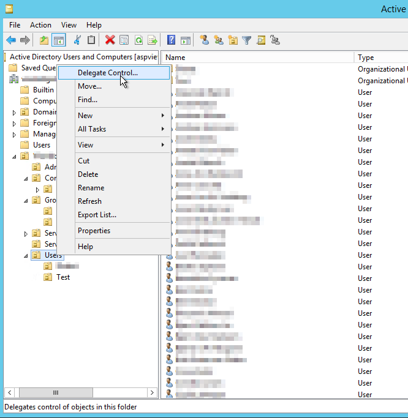Click the Back arrow toolbar icon
The image size is (408, 418).
[x=11, y=40]
